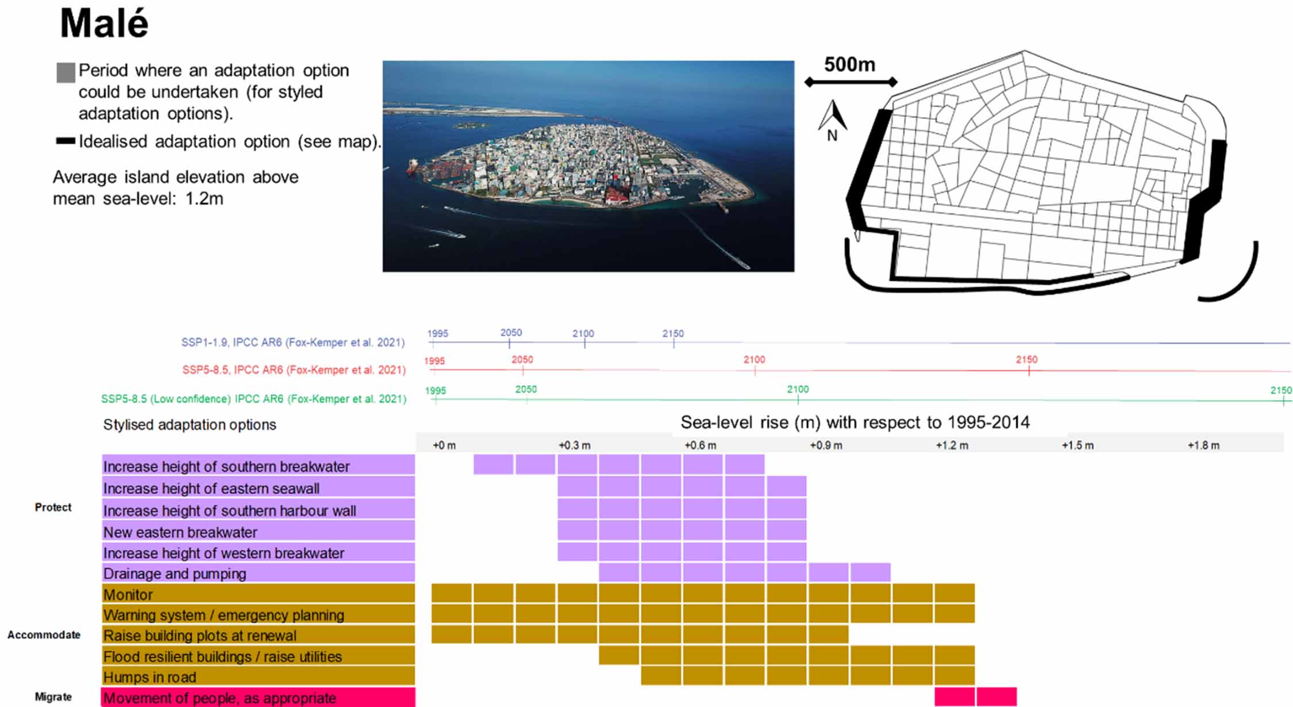
Task: Select 'Movement of people, as appropriate' row
Action: pos(258,697)
